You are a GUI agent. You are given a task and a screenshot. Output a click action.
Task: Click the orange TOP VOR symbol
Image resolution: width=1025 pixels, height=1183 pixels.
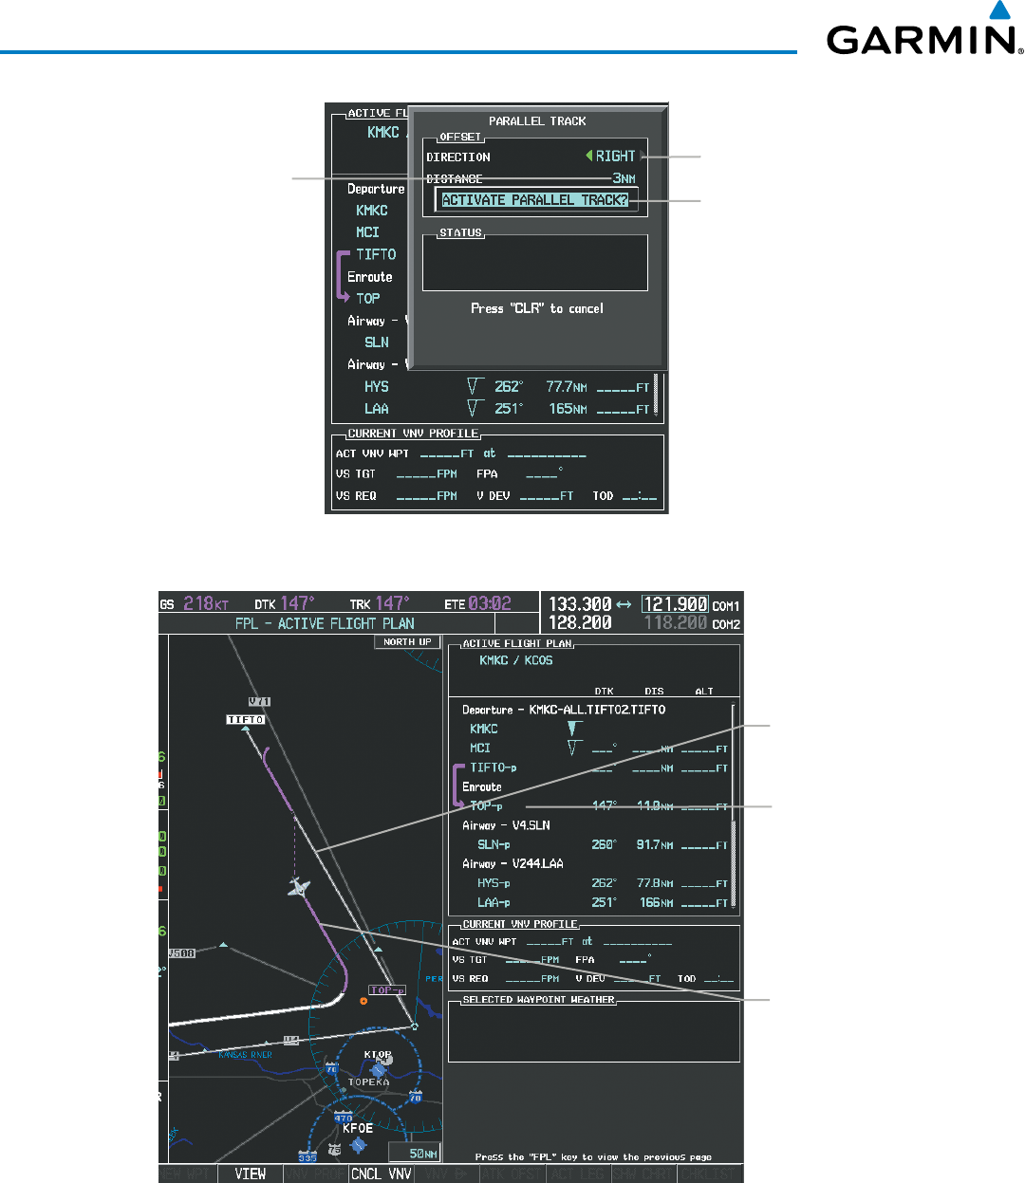point(363,1001)
